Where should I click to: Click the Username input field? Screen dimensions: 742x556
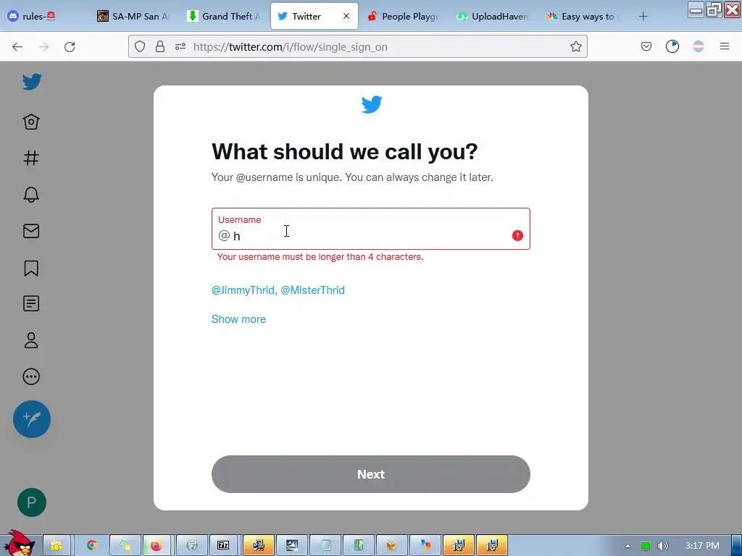coord(370,229)
